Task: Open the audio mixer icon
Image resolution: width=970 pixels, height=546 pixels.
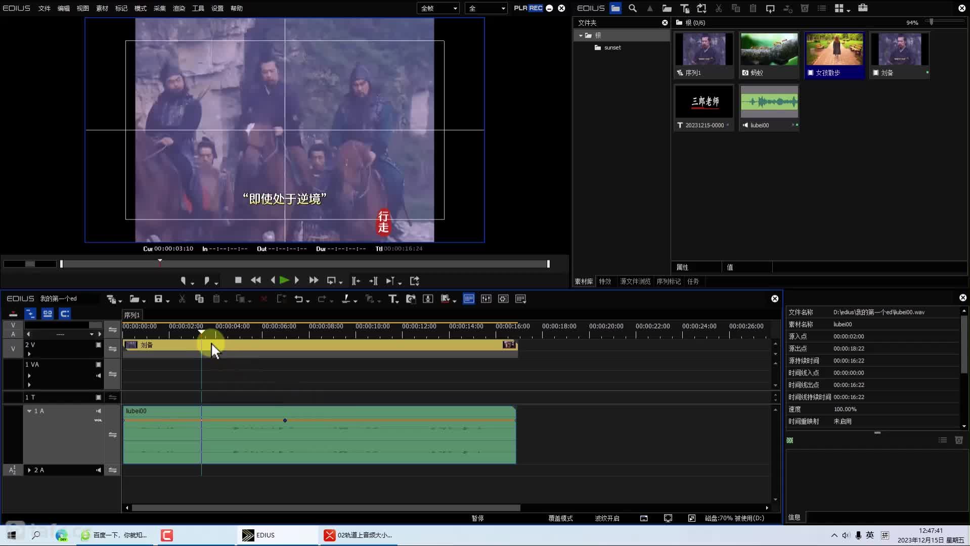Action: (486, 299)
